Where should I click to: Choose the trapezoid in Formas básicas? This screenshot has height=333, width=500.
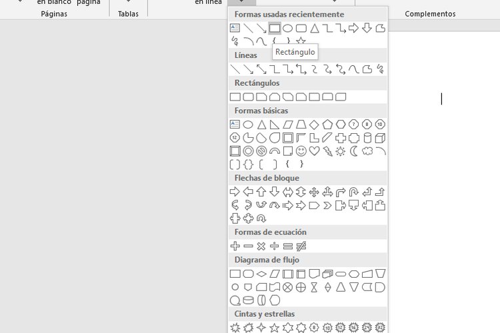click(301, 125)
